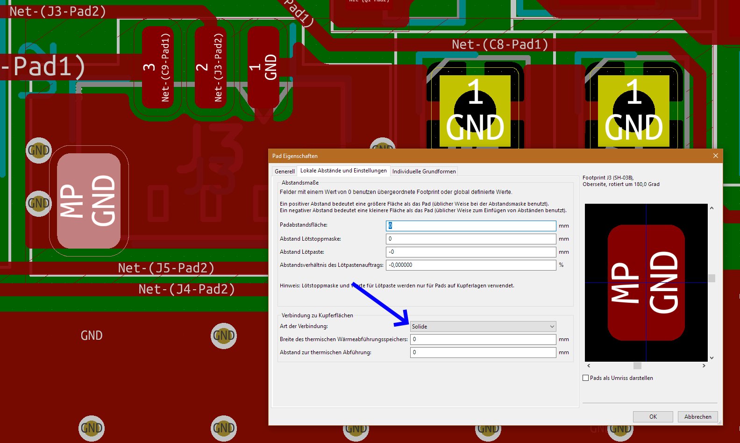
Task: Click the Net-(J4-Pad2) track label
Action: pyautogui.click(x=187, y=289)
